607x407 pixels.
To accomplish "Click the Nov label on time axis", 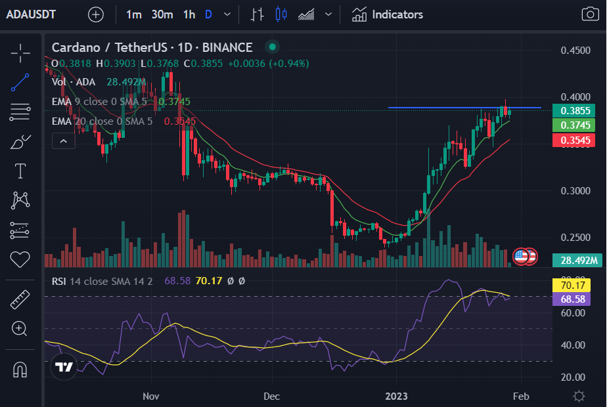I will tap(151, 396).
